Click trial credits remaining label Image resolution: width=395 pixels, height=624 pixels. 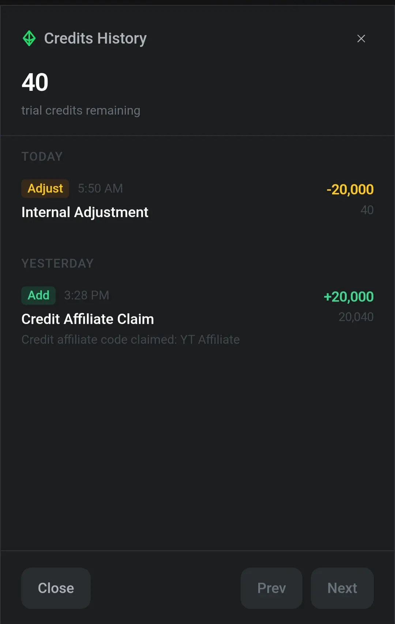(x=81, y=111)
